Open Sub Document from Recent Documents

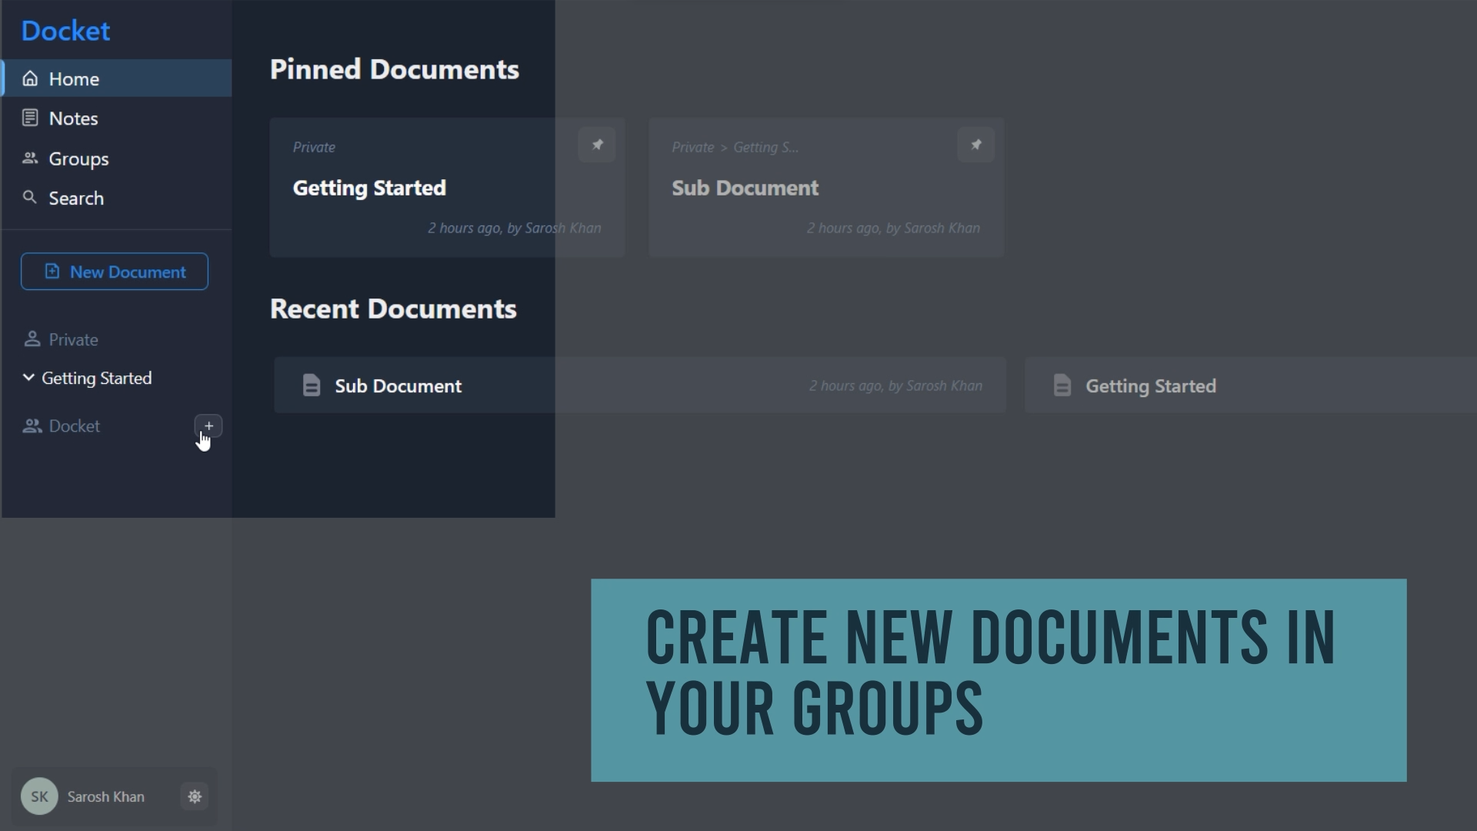[398, 385]
